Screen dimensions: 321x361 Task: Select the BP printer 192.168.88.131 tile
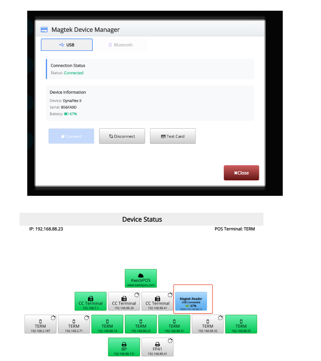(124, 347)
